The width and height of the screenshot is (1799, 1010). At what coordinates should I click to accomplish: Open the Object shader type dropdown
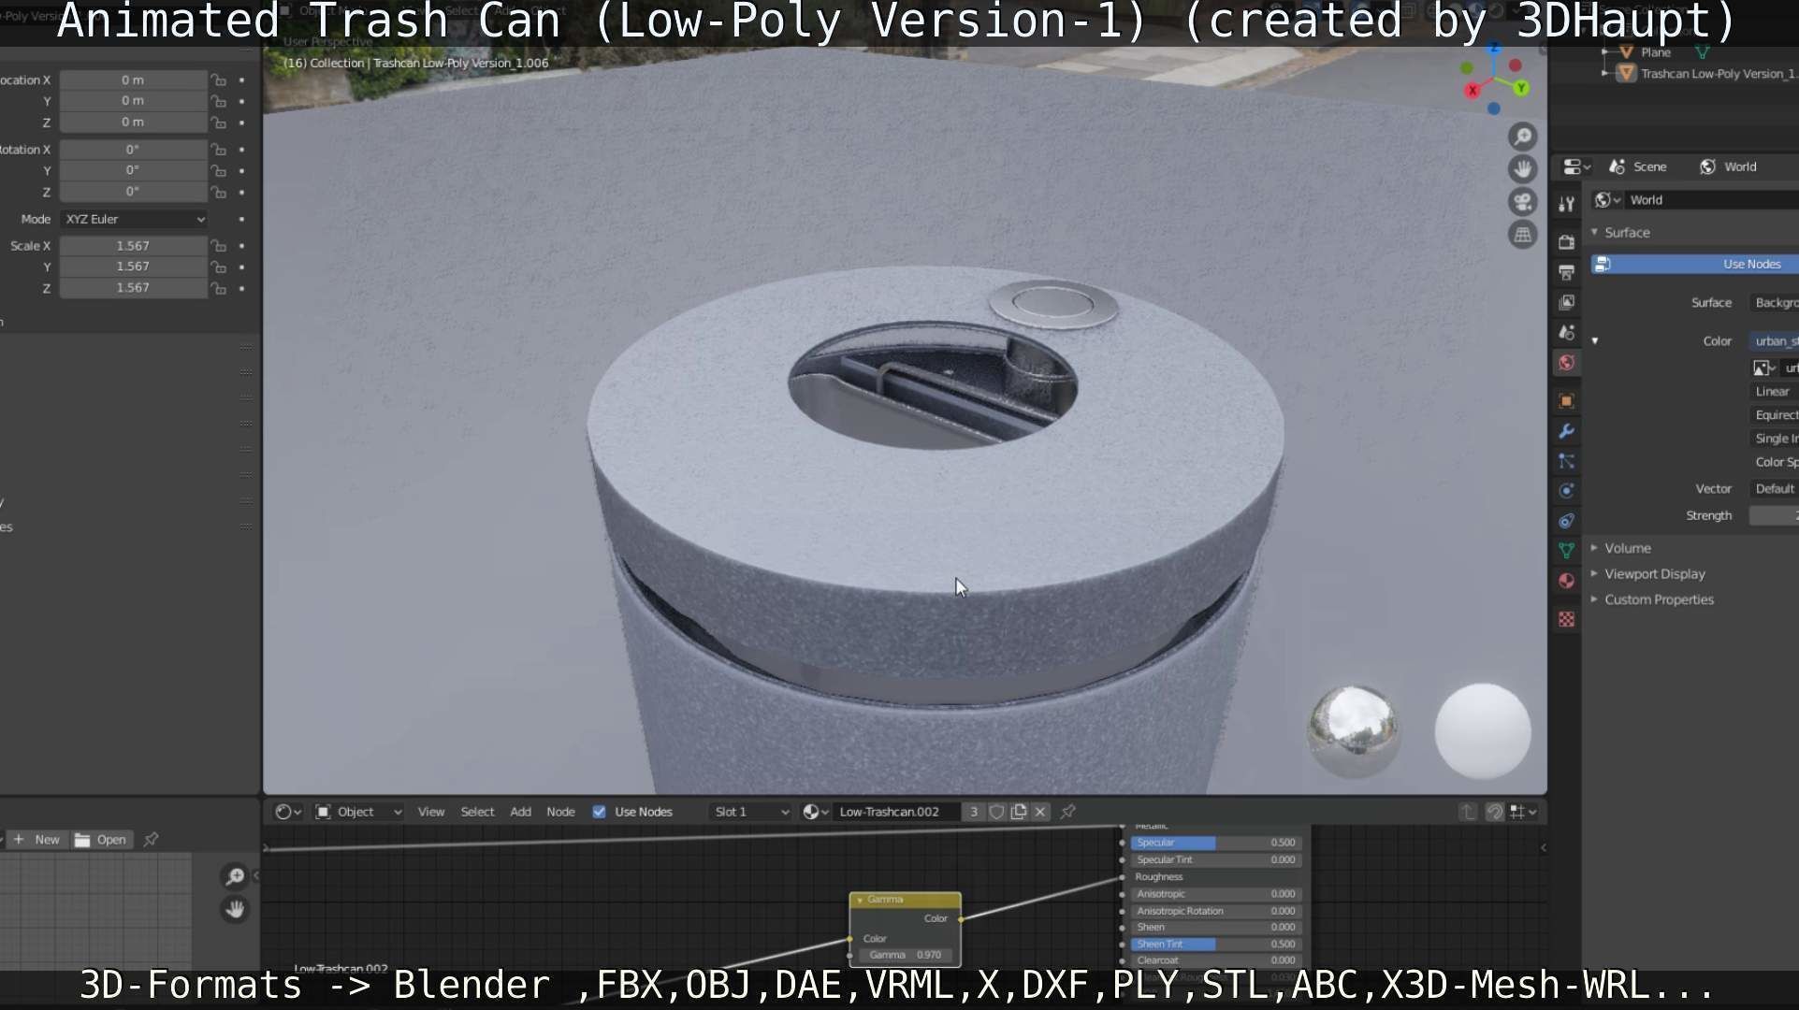click(358, 812)
